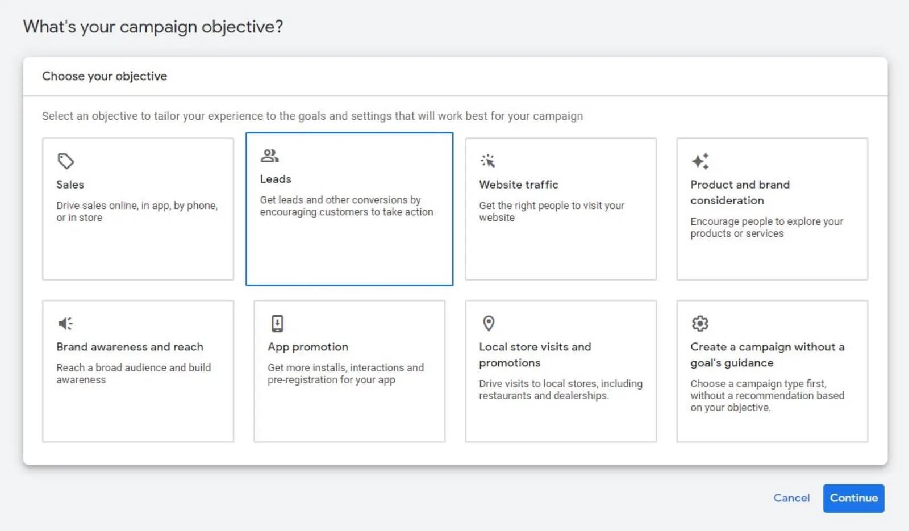Click the Website traffic cursor icon
Screen dimensions: 909x531
488,161
